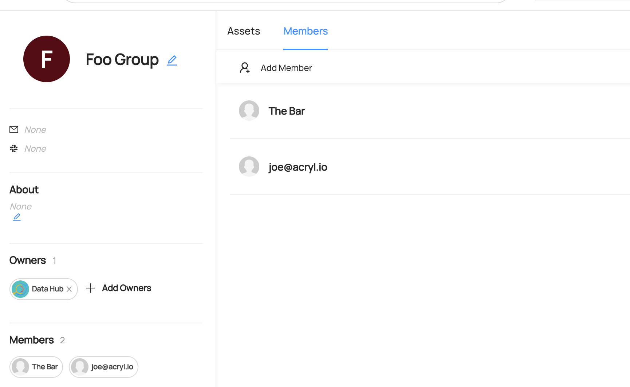
Task: Click The Bar chip under Members
Action: [x=36, y=367]
